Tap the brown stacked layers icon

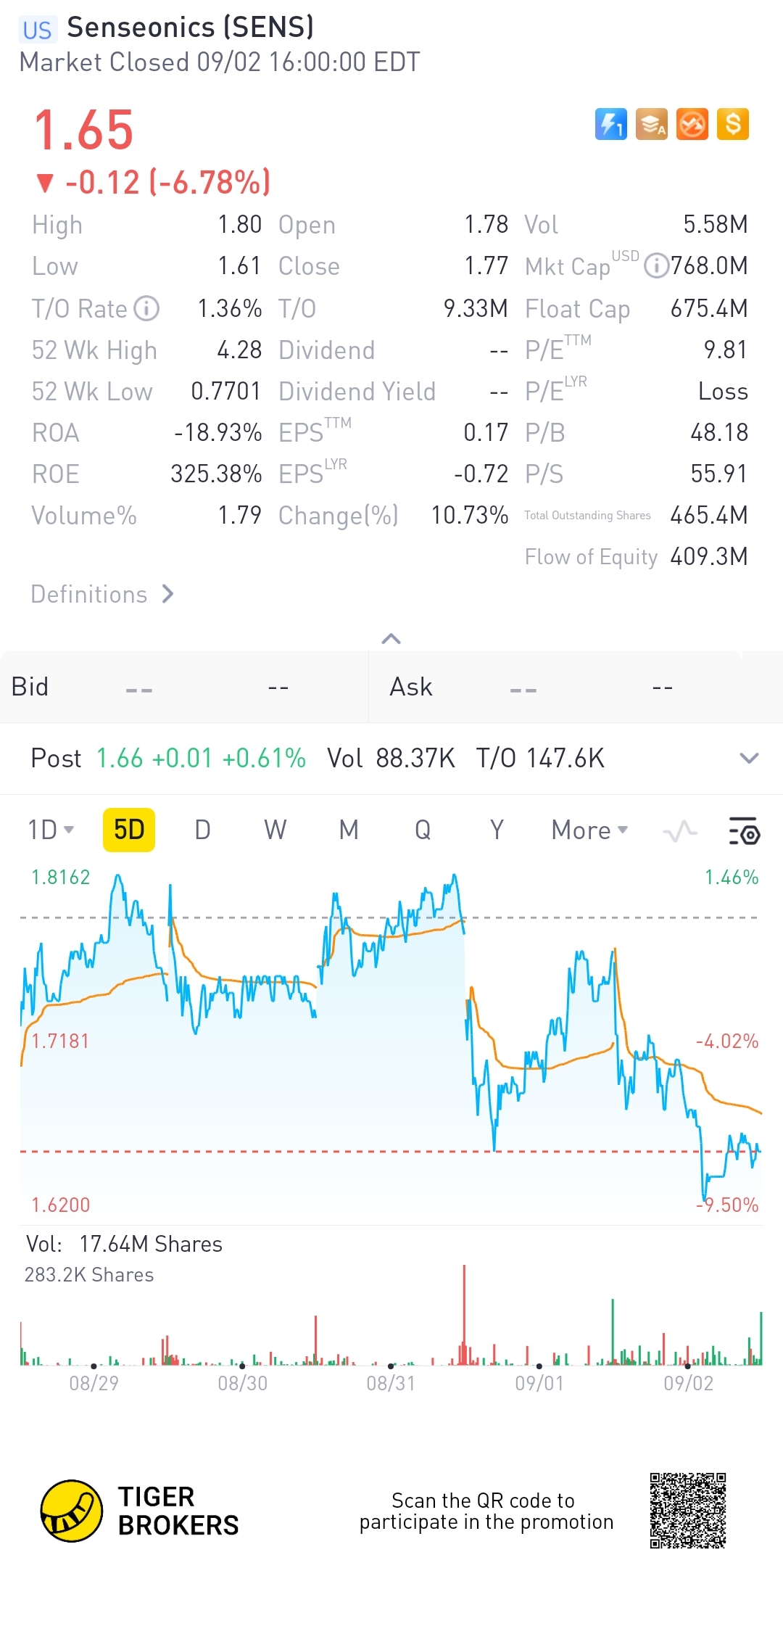click(x=651, y=124)
